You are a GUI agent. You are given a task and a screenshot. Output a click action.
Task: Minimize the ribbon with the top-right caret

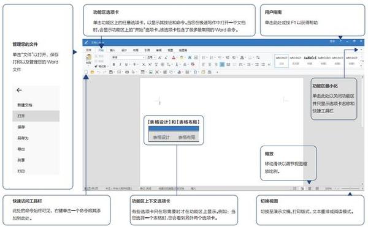361,50
